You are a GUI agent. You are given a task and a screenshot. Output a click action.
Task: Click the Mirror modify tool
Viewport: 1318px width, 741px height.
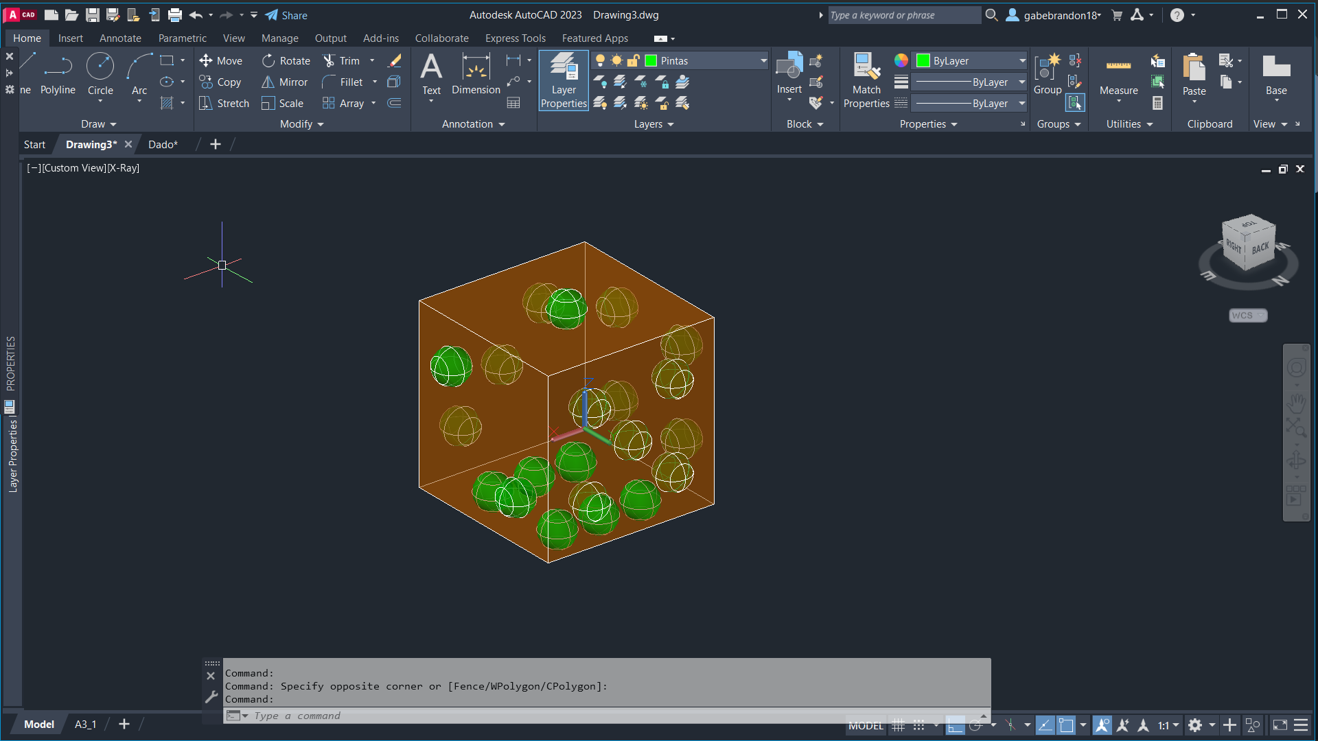click(285, 82)
